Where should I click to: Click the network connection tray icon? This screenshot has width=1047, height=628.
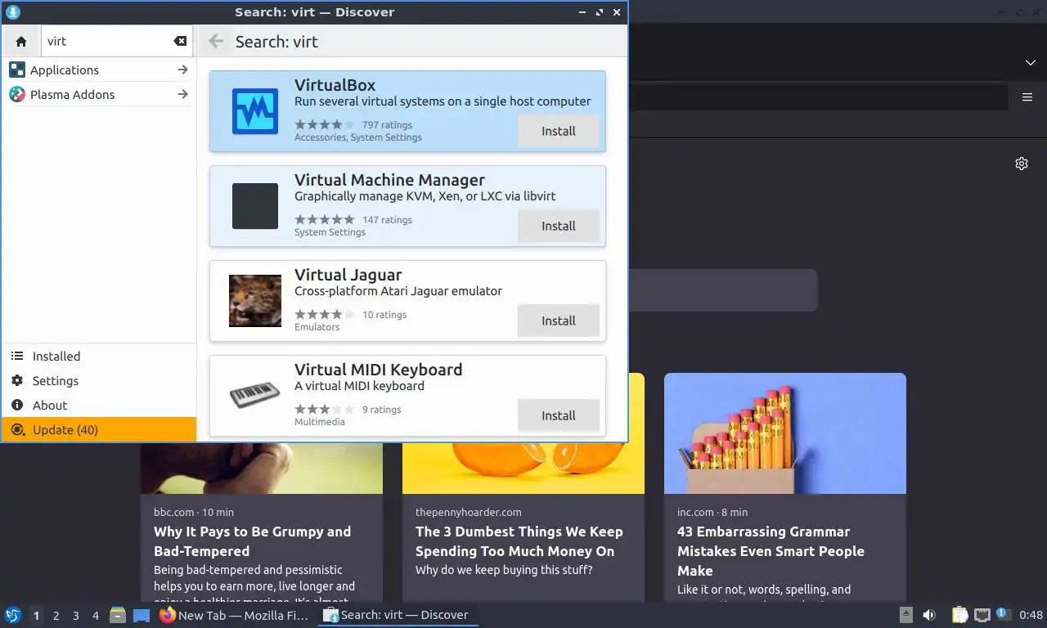click(x=982, y=615)
